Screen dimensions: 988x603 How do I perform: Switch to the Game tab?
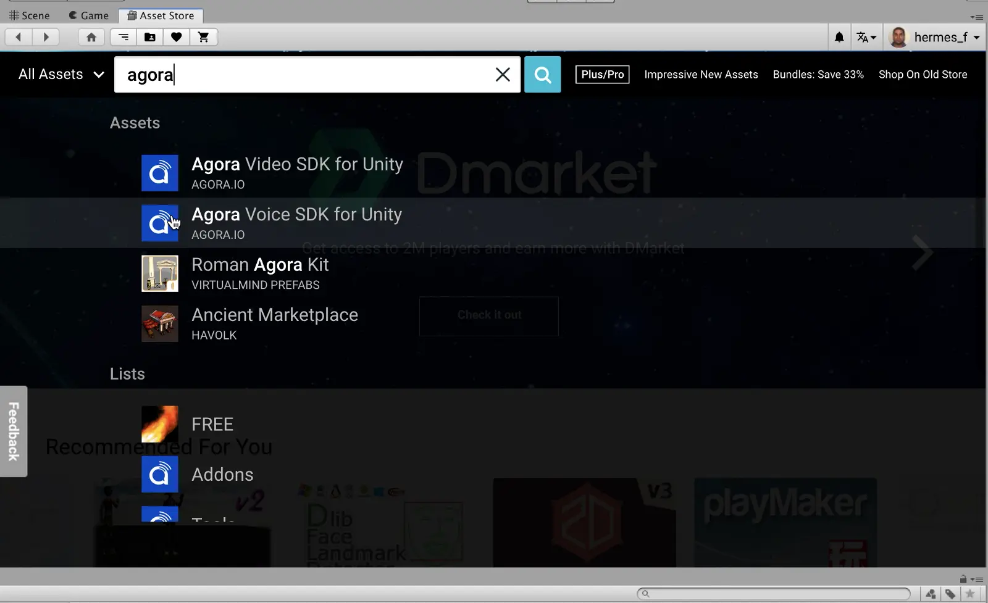[x=89, y=15]
